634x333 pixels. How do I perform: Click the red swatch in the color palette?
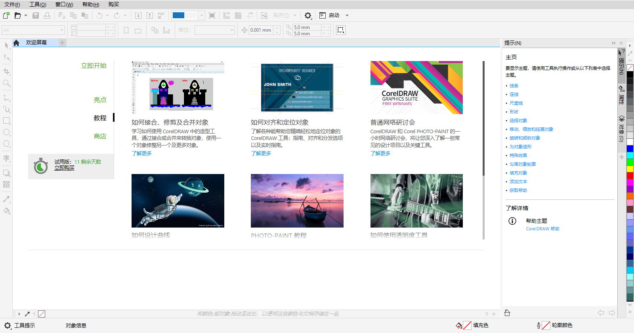click(630, 175)
